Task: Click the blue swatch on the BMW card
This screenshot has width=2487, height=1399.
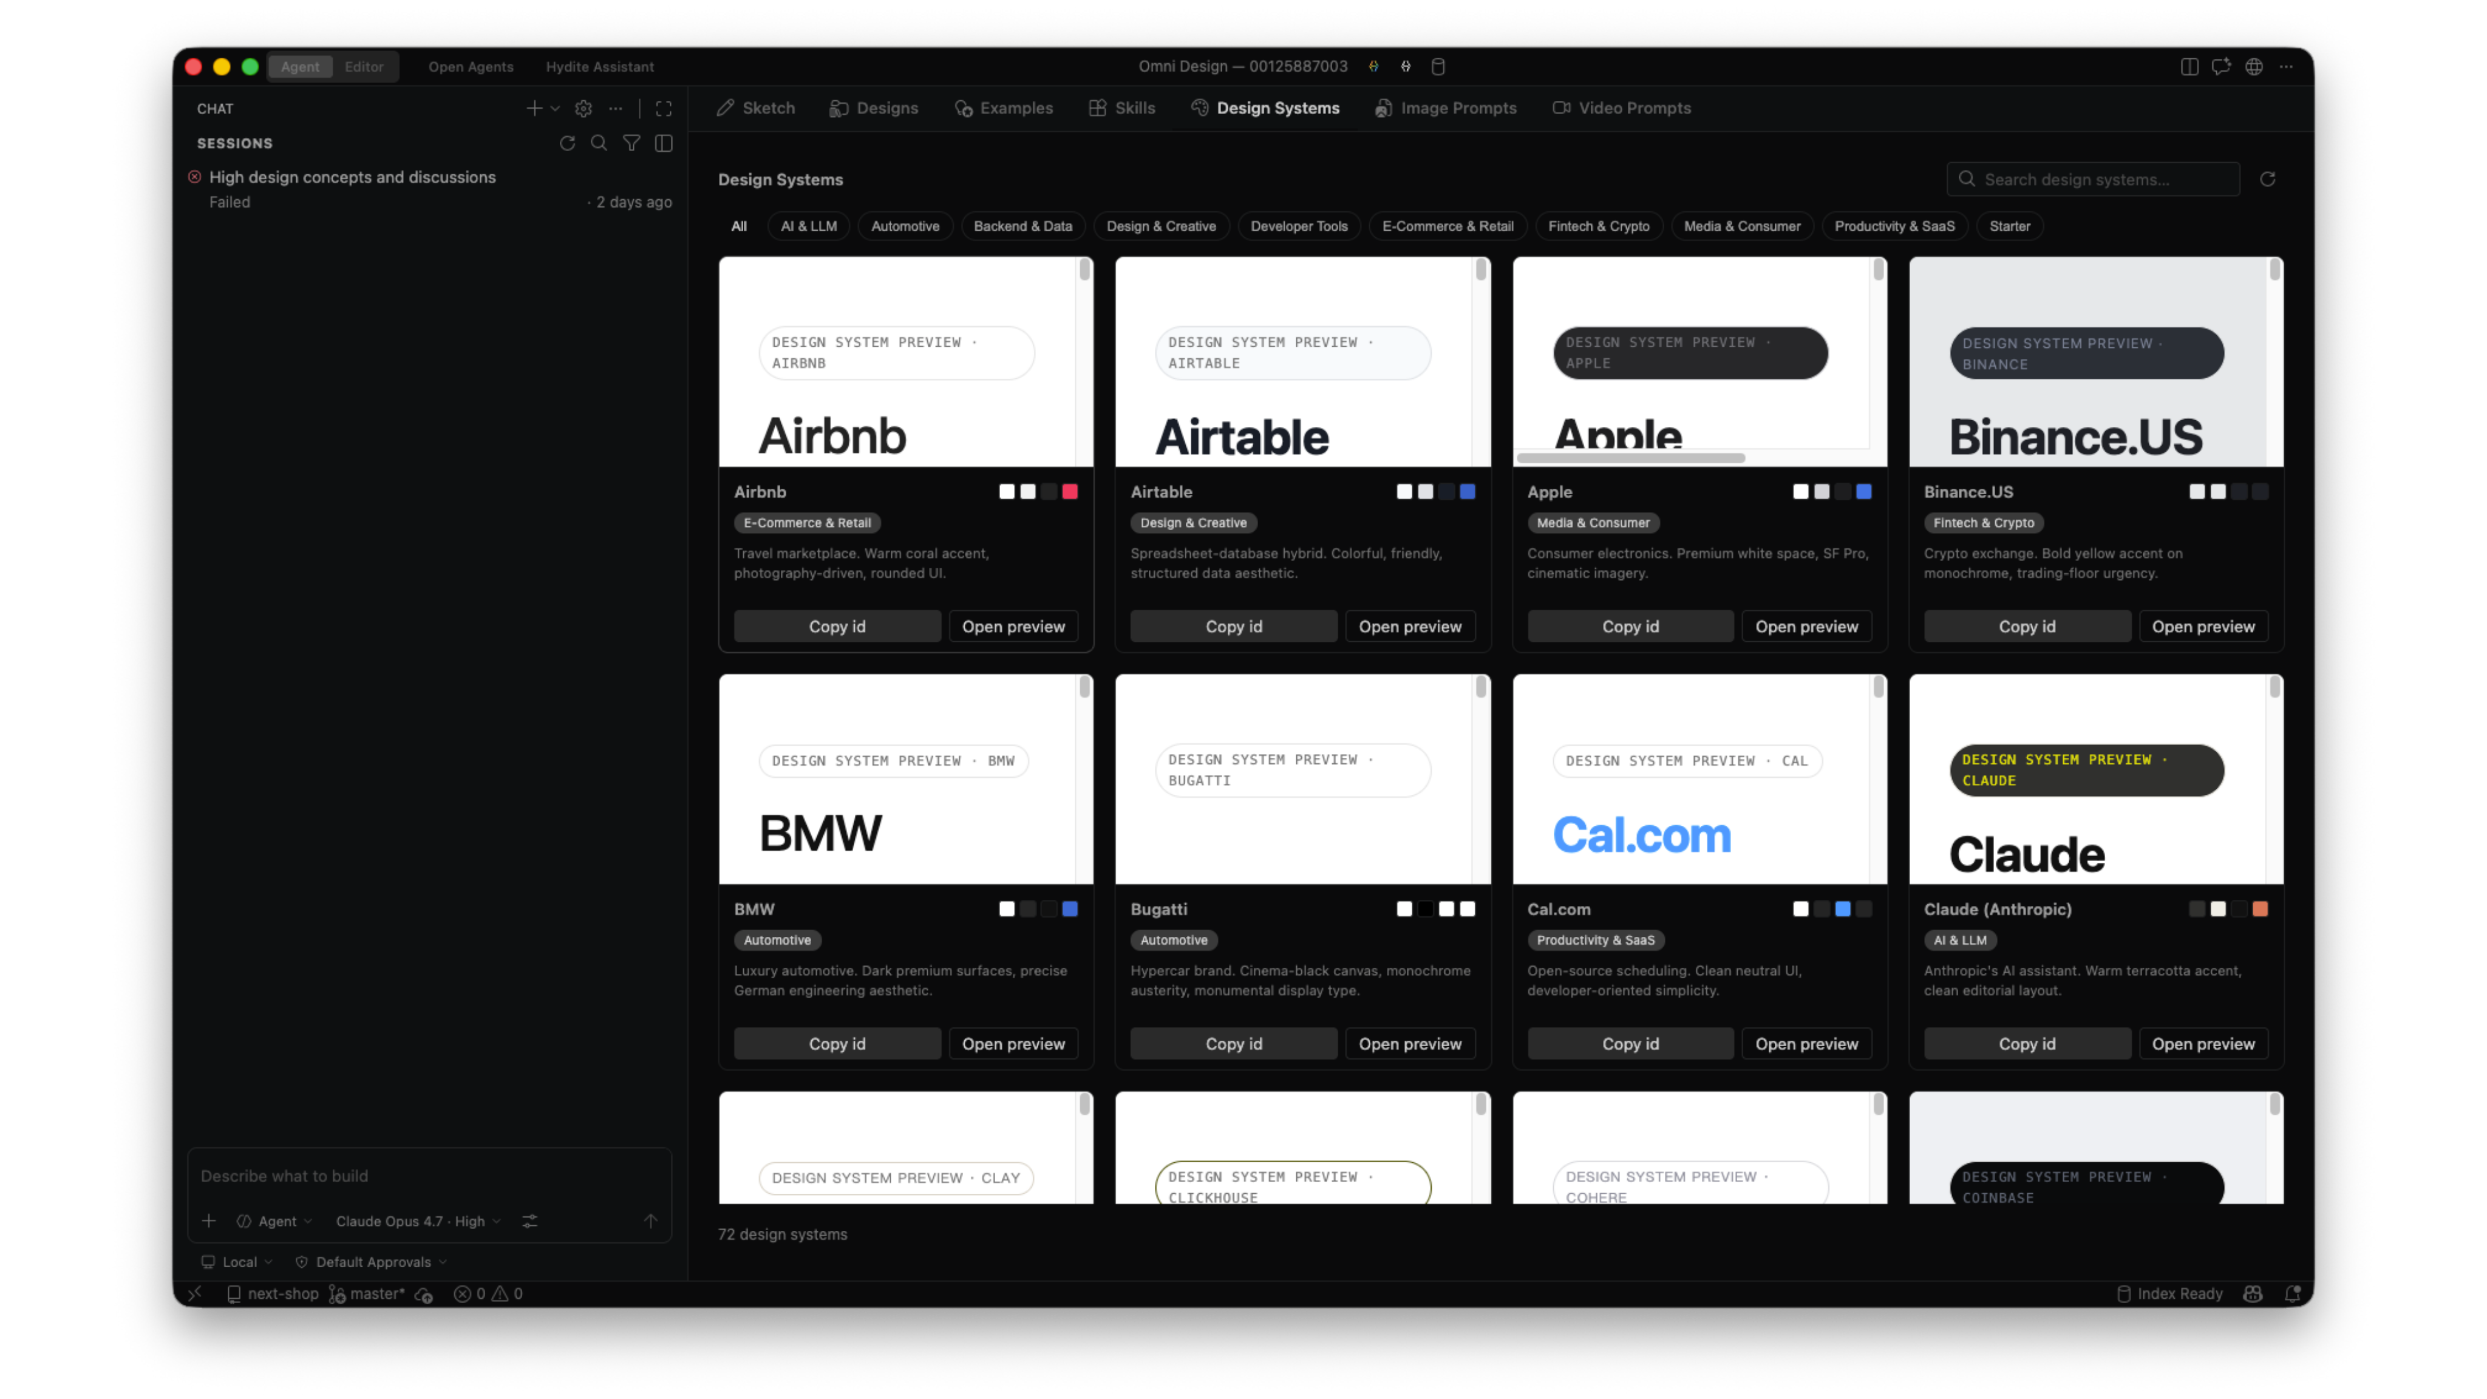Action: click(x=1070, y=908)
